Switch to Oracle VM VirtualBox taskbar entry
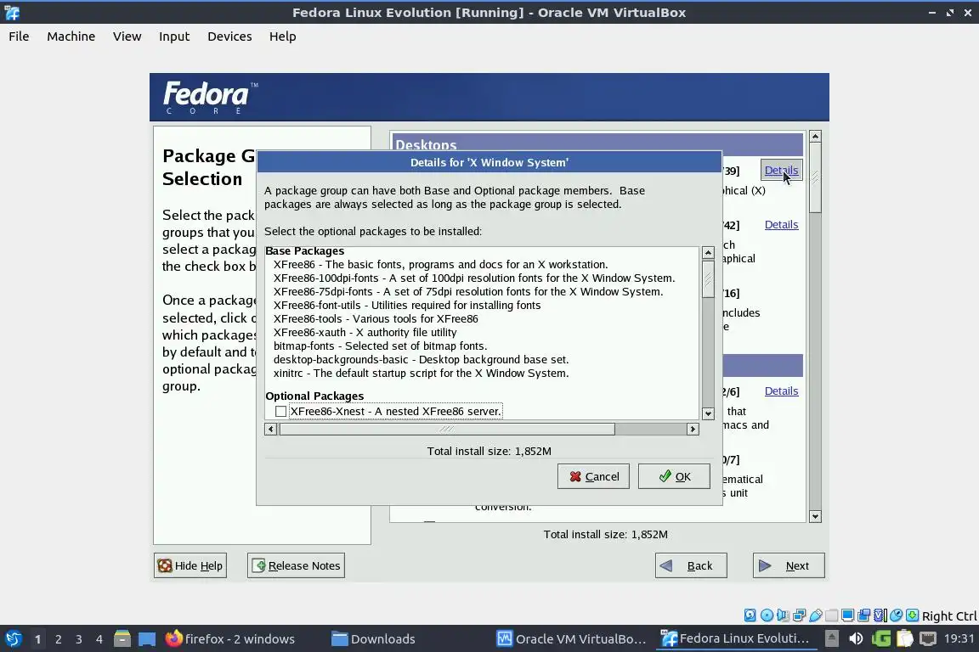The width and height of the screenshot is (979, 652). coord(571,638)
